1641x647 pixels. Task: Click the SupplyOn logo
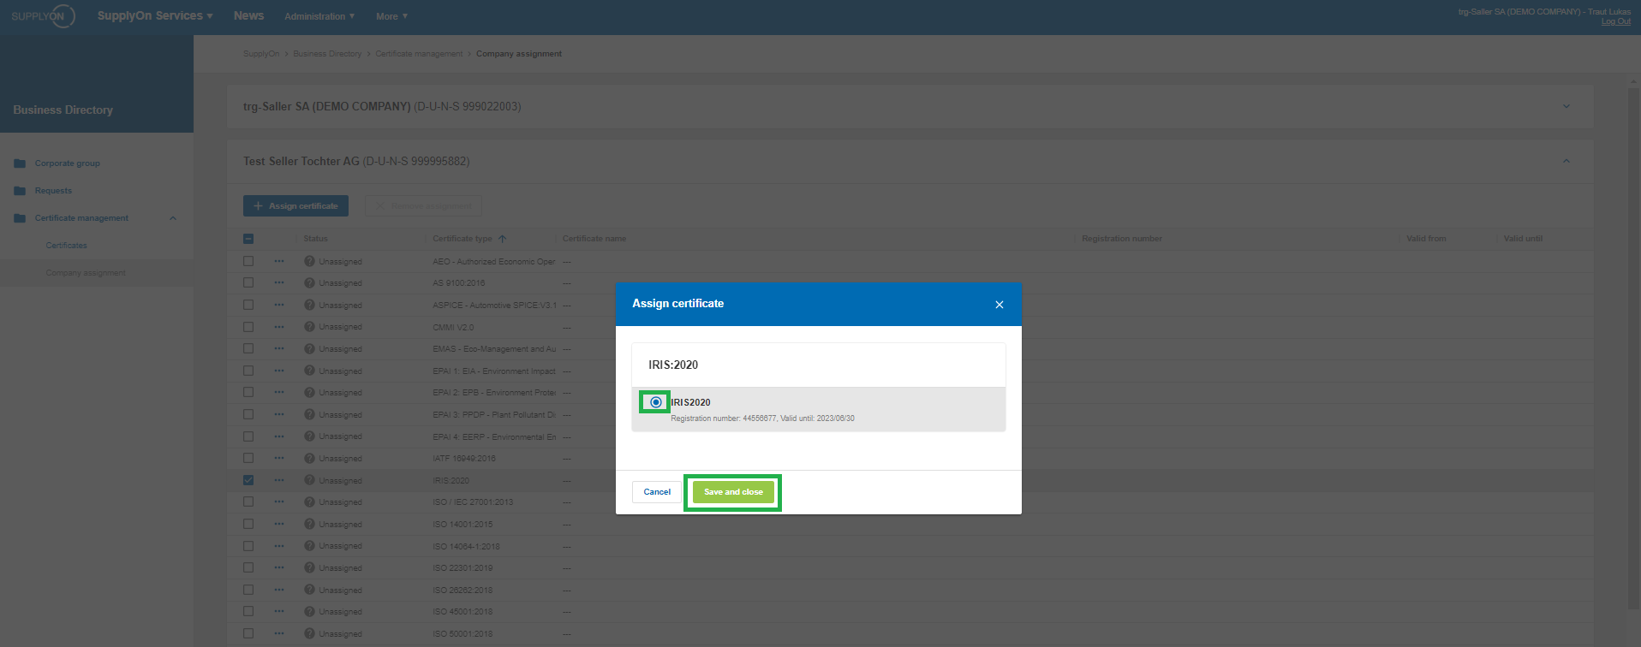[x=43, y=16]
